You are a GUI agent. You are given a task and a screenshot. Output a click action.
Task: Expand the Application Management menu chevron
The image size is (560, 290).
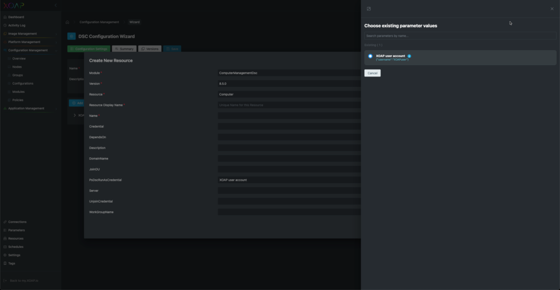click(56, 109)
